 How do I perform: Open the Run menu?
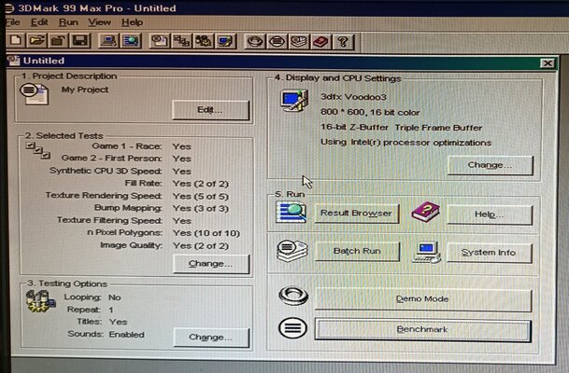(68, 21)
